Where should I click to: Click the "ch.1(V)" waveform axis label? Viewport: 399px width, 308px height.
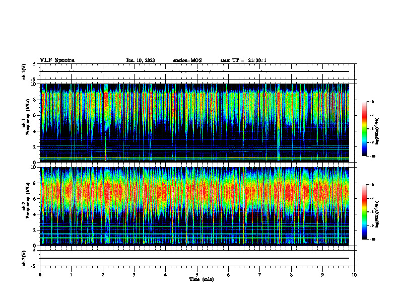(x=24, y=71)
